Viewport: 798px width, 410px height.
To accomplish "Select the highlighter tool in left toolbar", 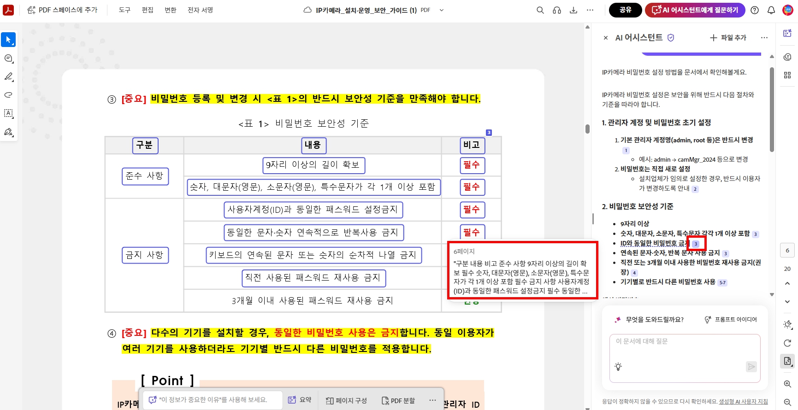I will pos(8,76).
